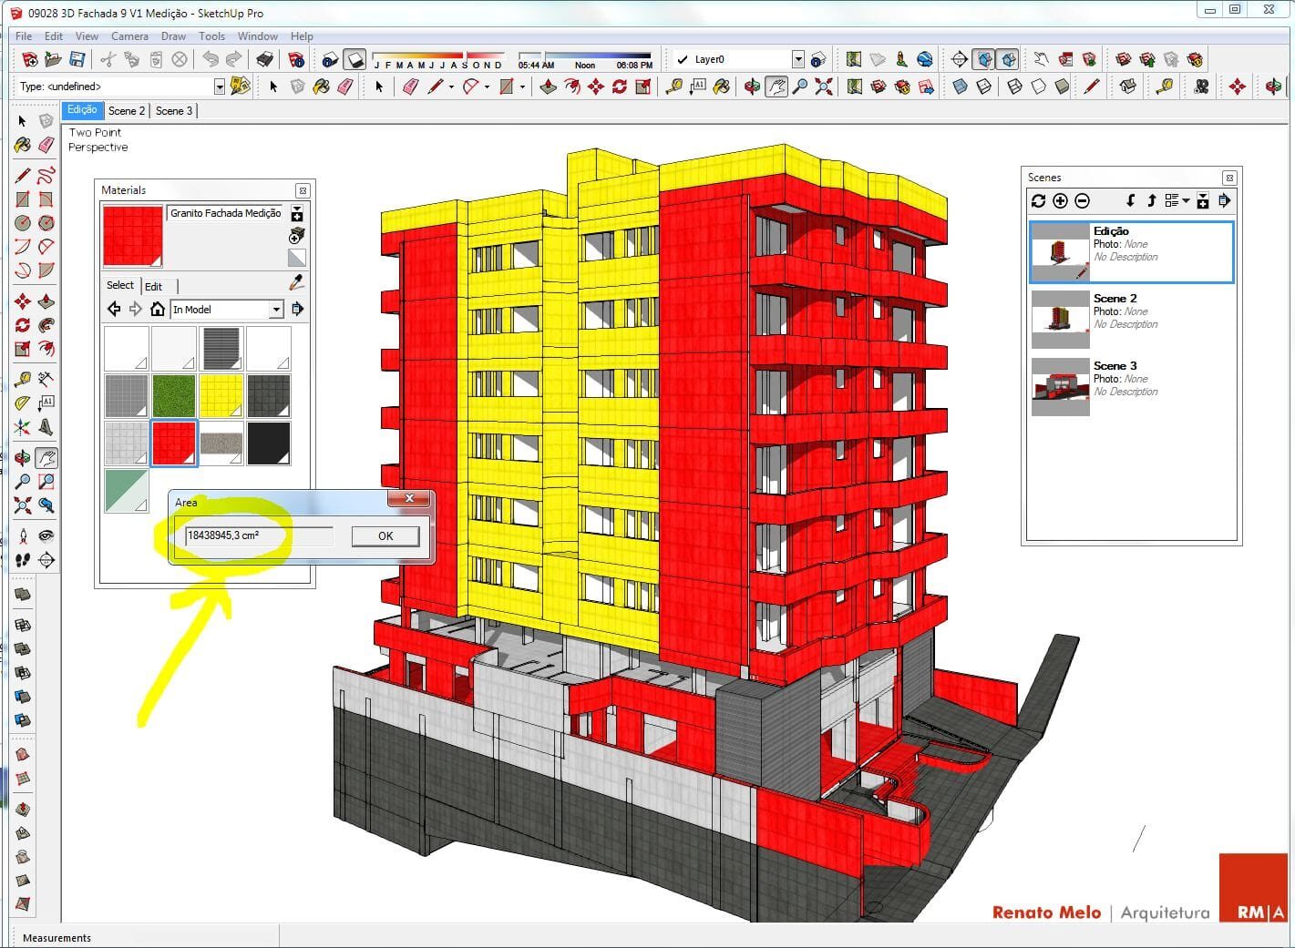Toggle the shadows display button
The height and width of the screenshot is (948, 1295).
point(355,60)
